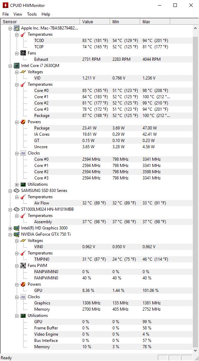Expand the Intel(R) HD Graphics 3000 node
Image resolution: width=199 pixels, height=361 pixels.
point(10,228)
